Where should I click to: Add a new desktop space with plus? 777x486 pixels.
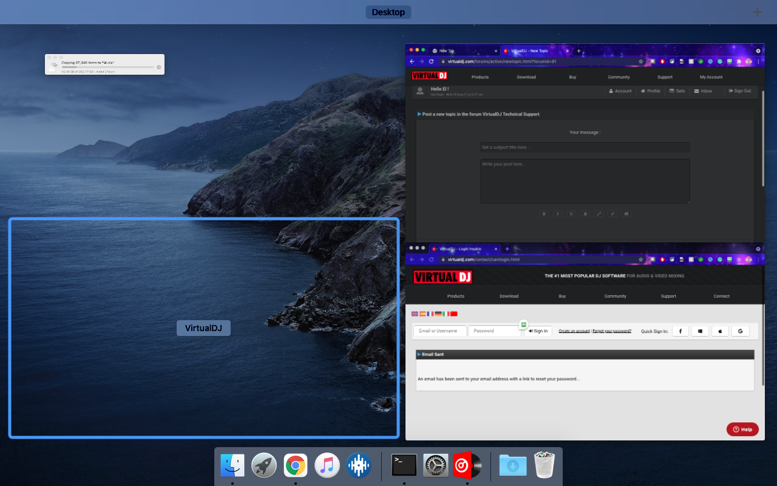click(x=758, y=12)
